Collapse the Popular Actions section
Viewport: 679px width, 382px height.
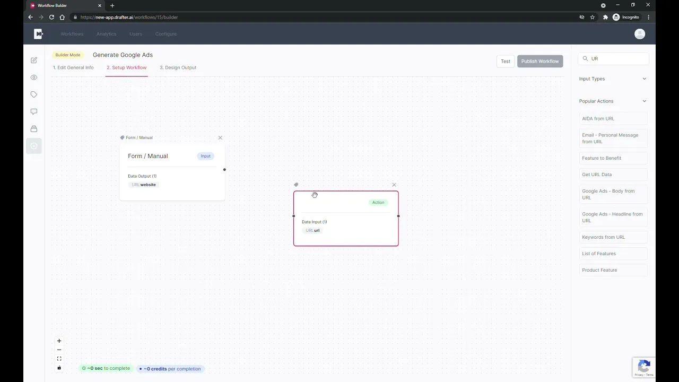coord(613,101)
